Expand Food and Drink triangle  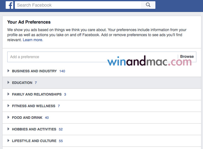pyautogui.click(x=9, y=117)
